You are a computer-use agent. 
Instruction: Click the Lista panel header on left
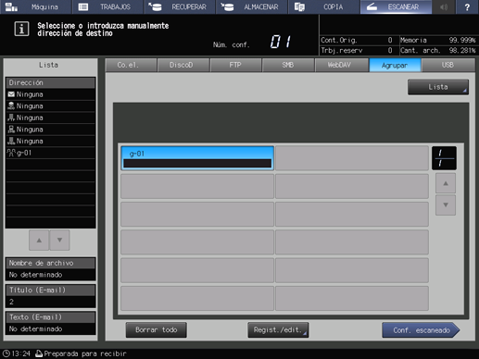point(48,65)
